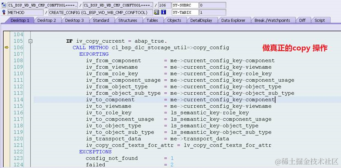Select the Structures tab
This screenshot has height=168, width=341.
click(128, 20)
